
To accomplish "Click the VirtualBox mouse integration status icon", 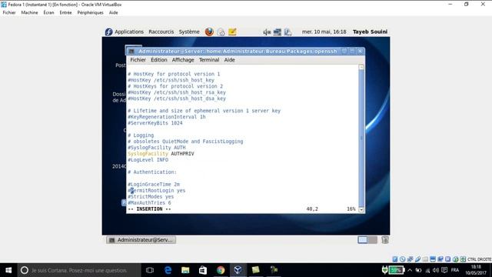I will [x=455, y=259].
